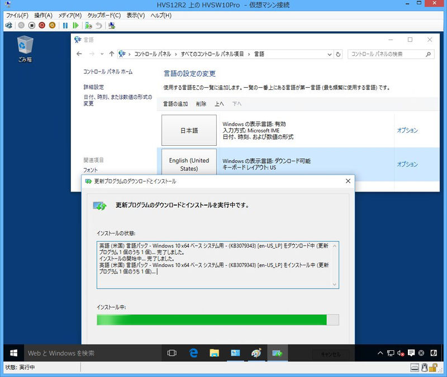Go back in the 言語 control panel window
This screenshot has width=447, height=377.
(79, 54)
